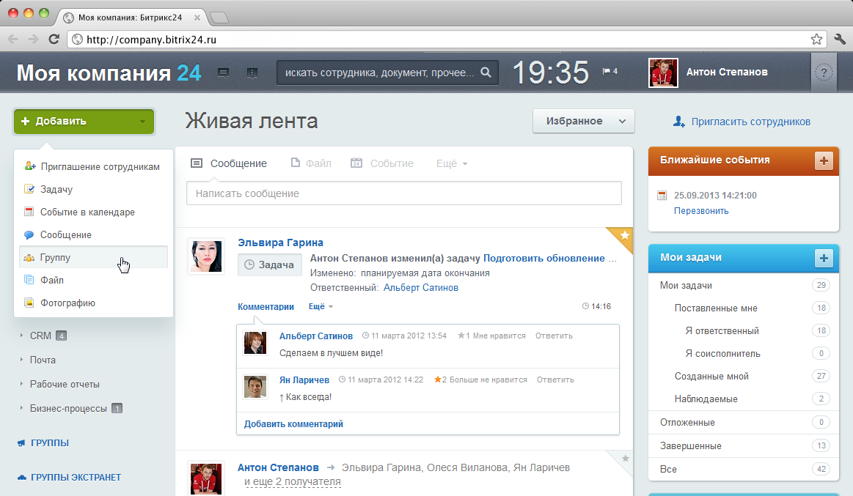Viewport: 853px width, 496px height.
Task: Select Файл from the add menu
Action: pyautogui.click(x=94, y=280)
